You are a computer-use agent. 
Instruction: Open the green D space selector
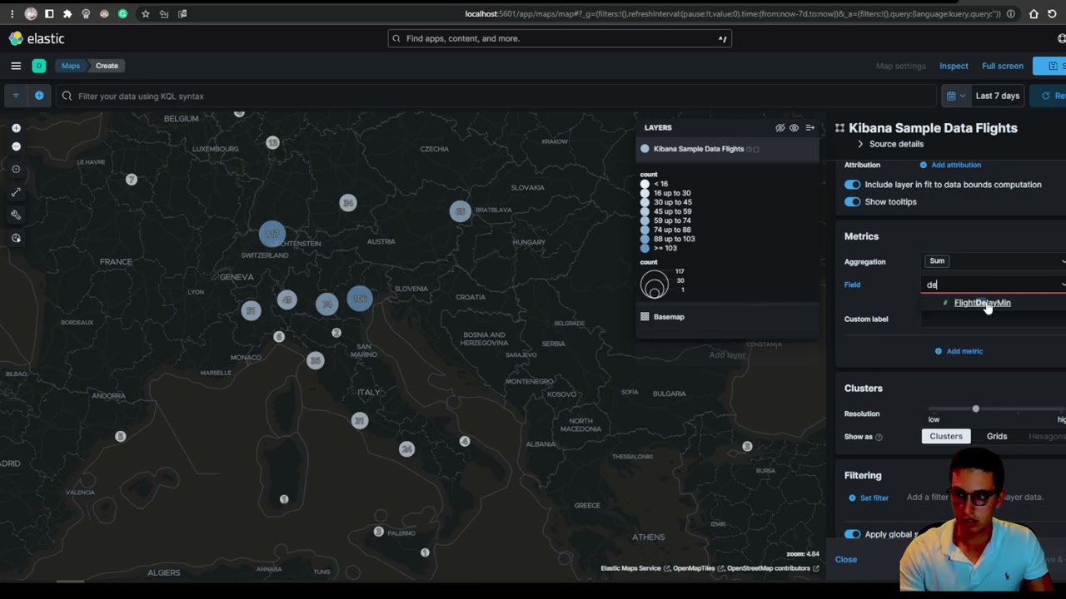pos(39,66)
